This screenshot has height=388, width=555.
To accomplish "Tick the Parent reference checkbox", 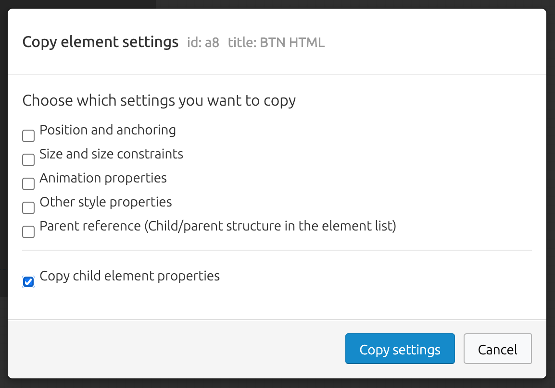I will pyautogui.click(x=28, y=232).
